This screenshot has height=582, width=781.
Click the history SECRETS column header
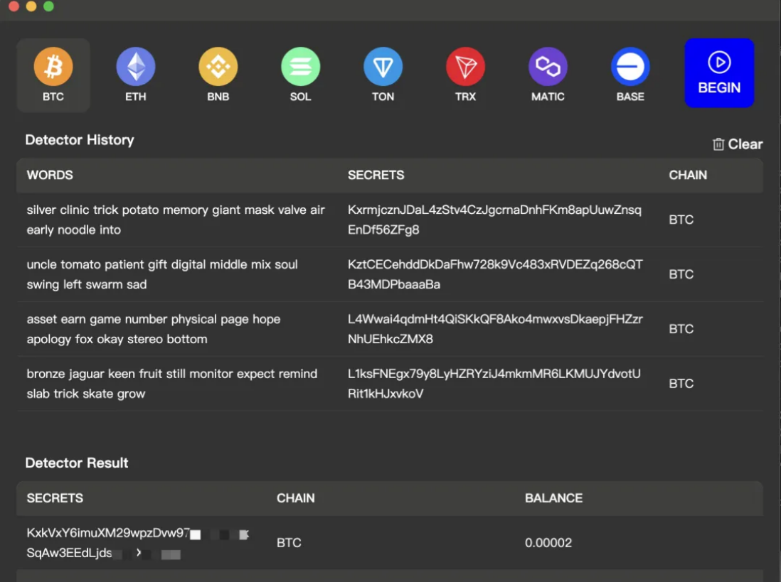[376, 175]
